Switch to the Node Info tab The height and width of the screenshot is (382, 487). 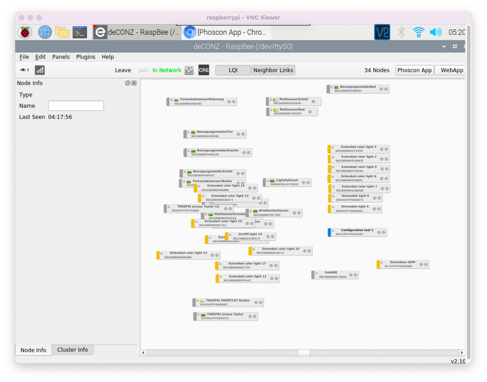33,350
